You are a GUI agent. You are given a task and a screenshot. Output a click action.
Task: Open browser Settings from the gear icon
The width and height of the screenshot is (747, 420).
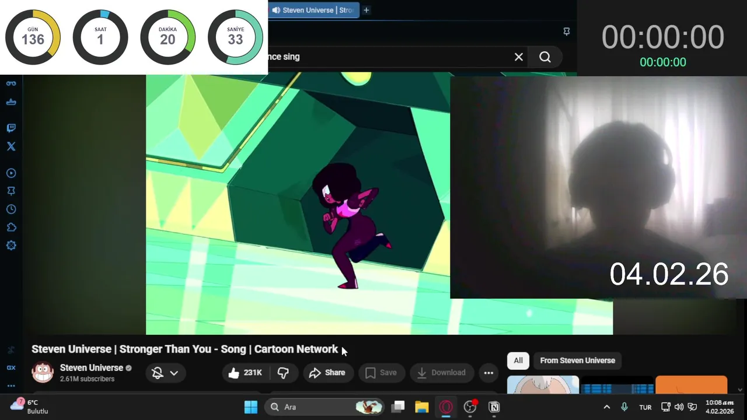tap(11, 246)
